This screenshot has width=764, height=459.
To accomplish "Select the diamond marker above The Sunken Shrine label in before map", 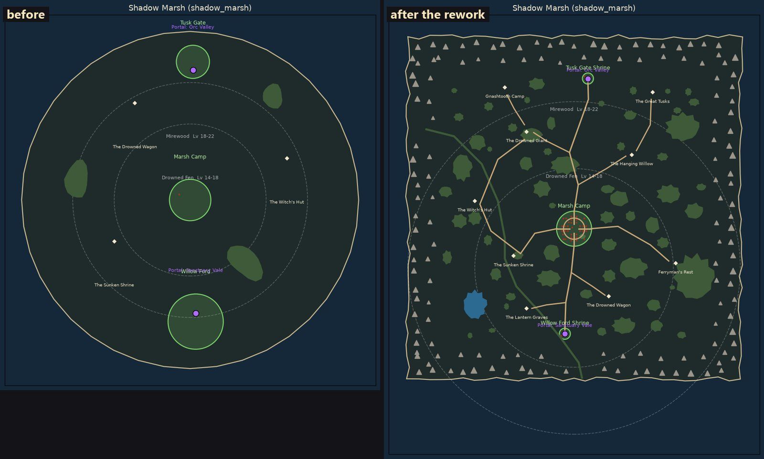I will coord(114,241).
